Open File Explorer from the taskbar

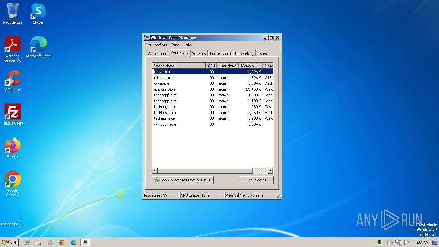pyautogui.click(x=39, y=243)
